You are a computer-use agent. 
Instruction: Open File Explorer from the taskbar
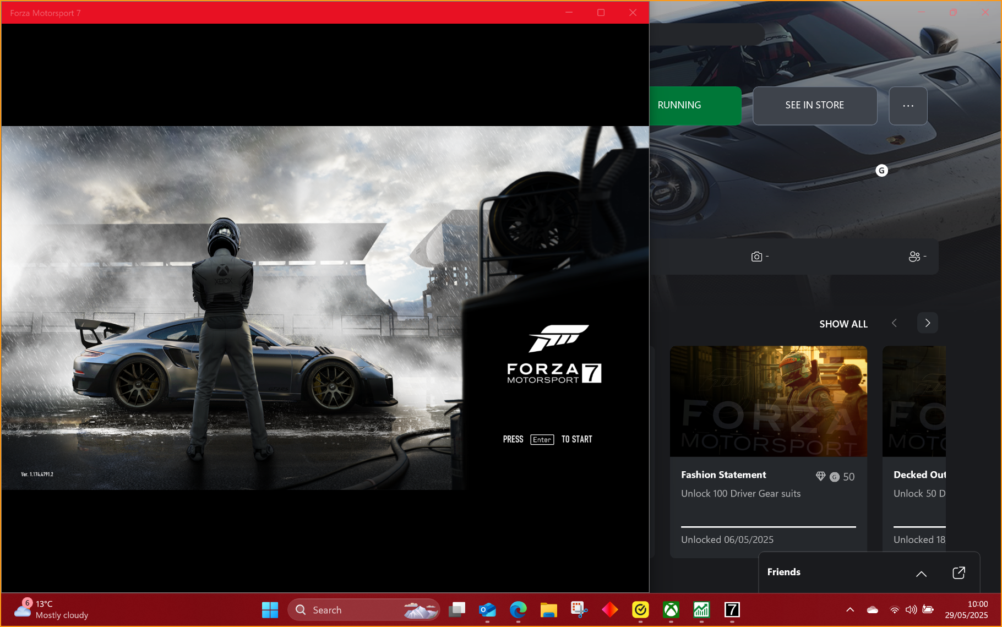click(548, 610)
